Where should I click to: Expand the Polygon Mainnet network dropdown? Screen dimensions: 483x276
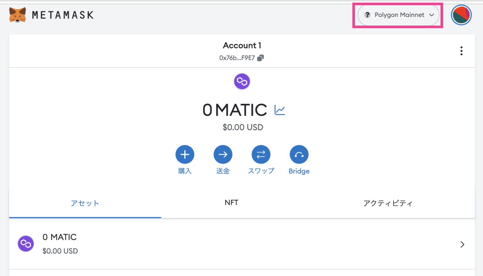(x=398, y=15)
